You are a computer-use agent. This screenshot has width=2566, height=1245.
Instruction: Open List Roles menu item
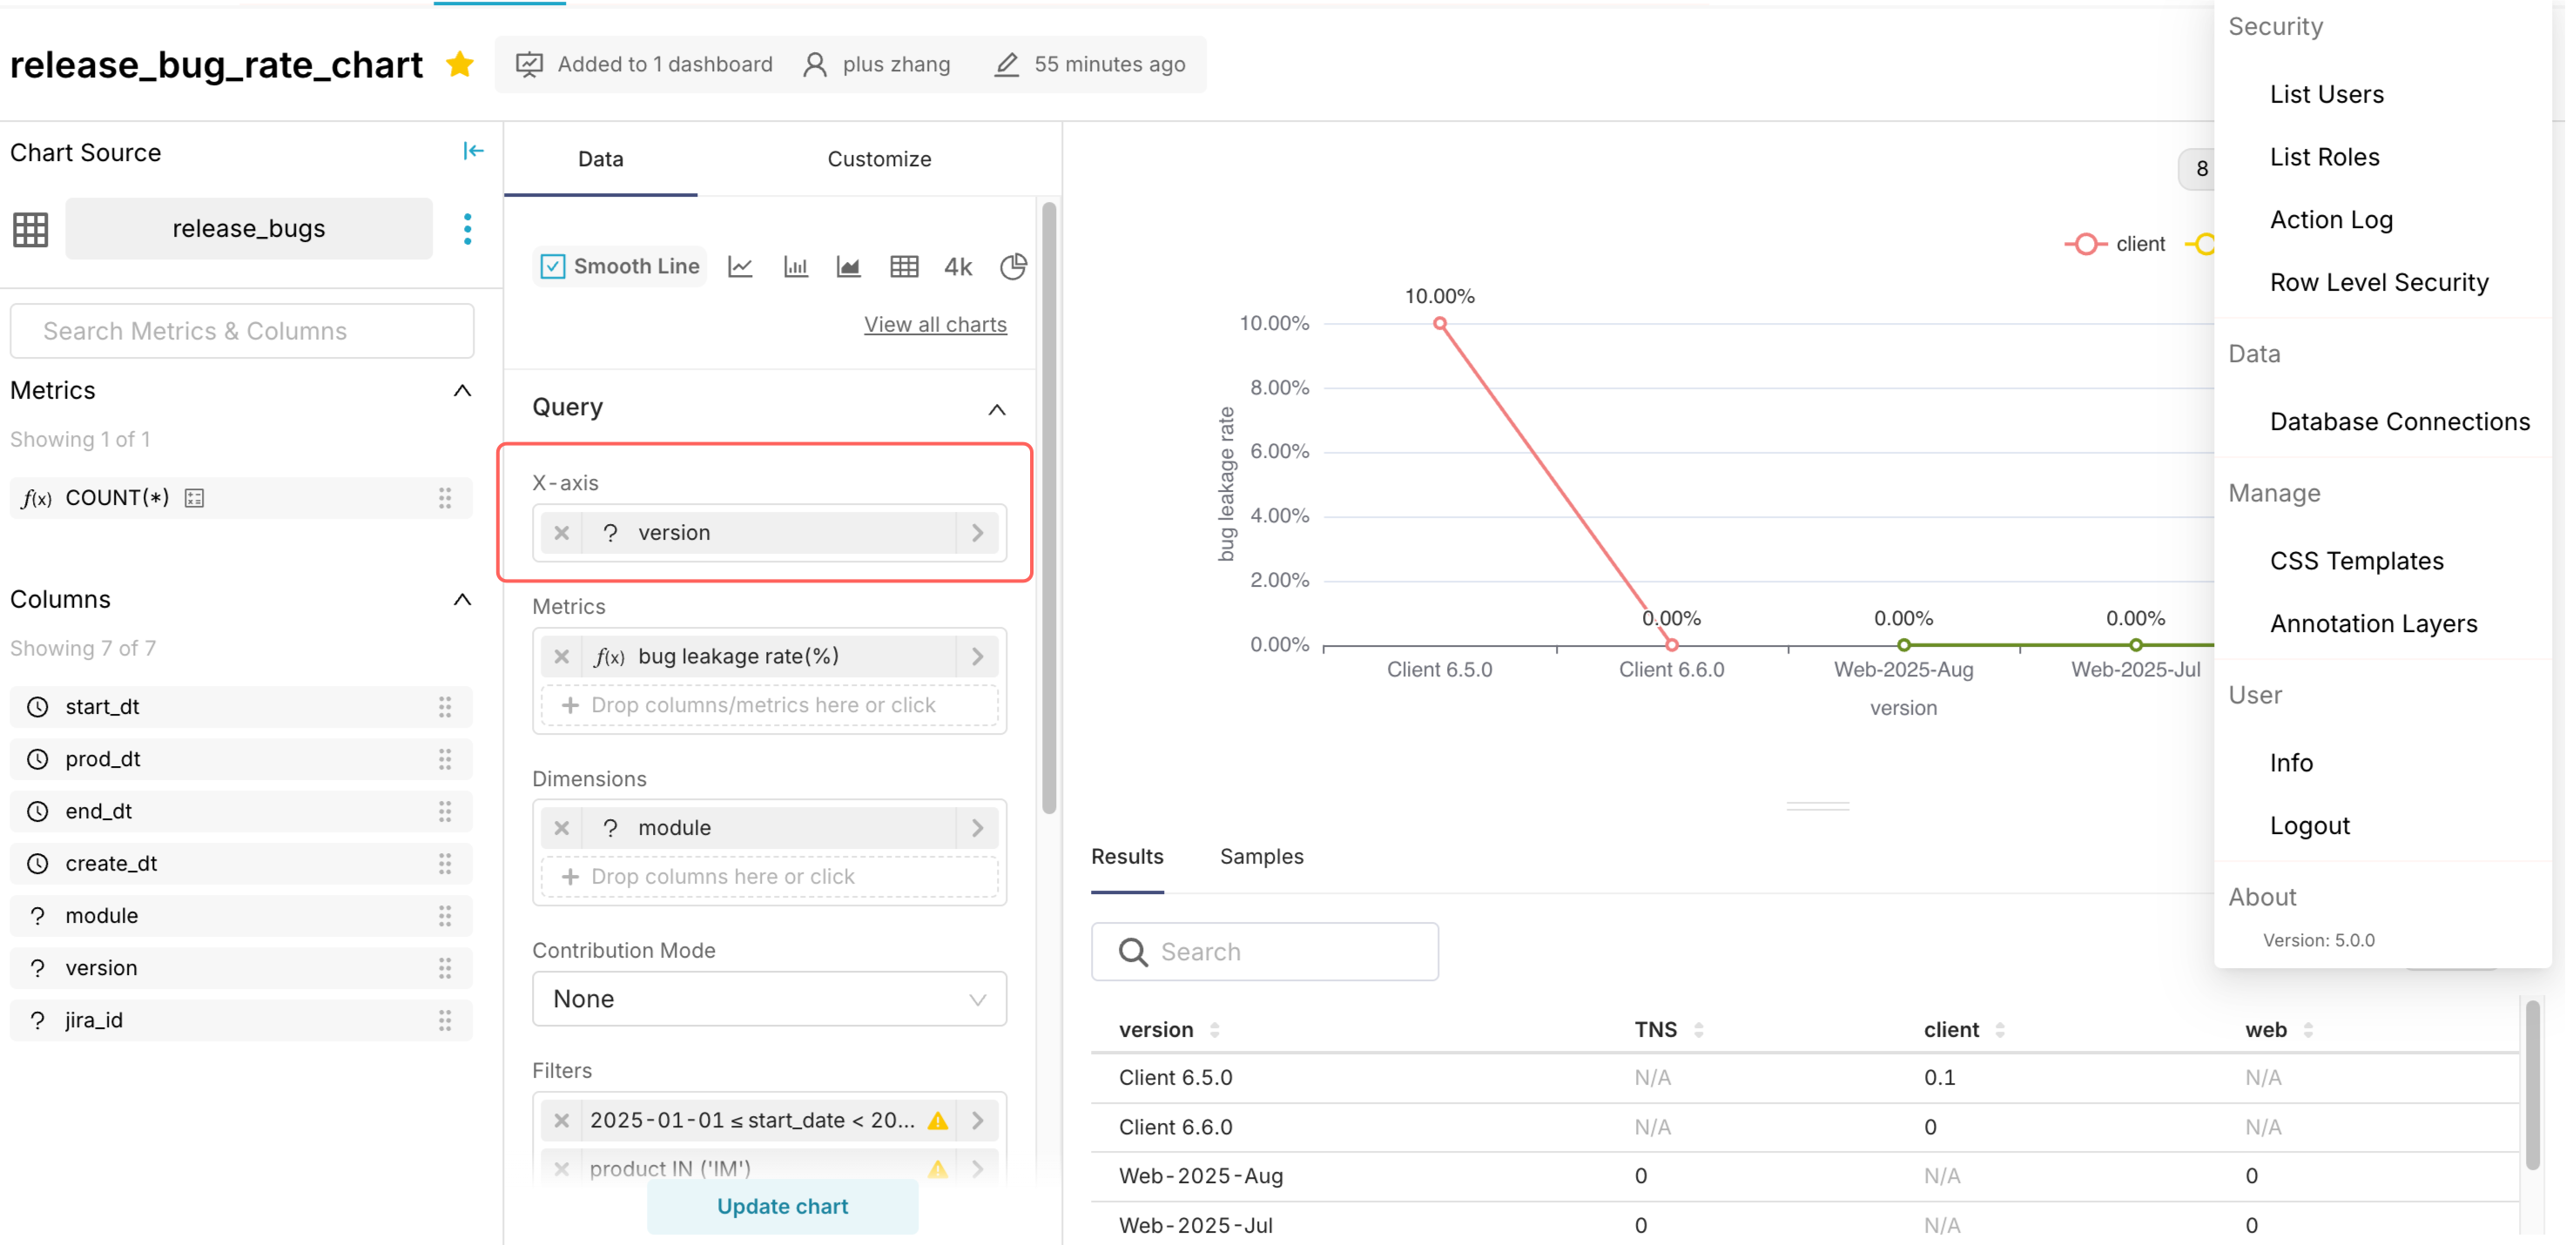[x=2324, y=158]
